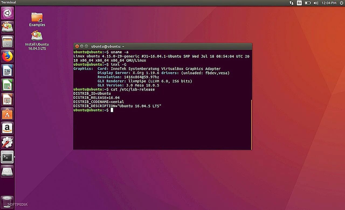
Task: Open the Amazon launcher icon
Action: [7, 128]
